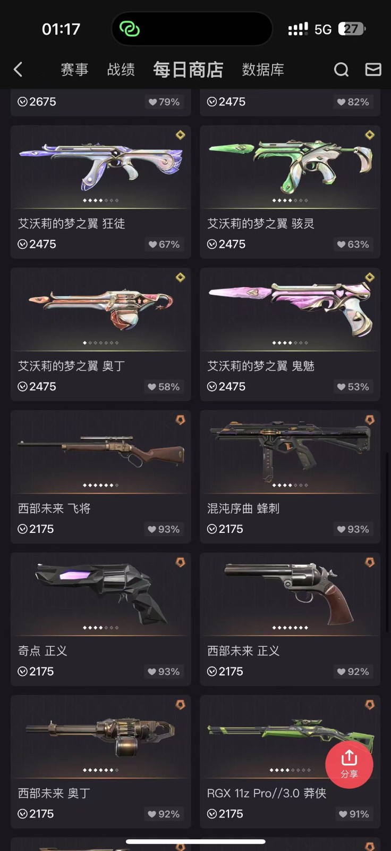This screenshot has height=851, width=391.
Task: Tap the red 分享 share button
Action: click(x=349, y=764)
